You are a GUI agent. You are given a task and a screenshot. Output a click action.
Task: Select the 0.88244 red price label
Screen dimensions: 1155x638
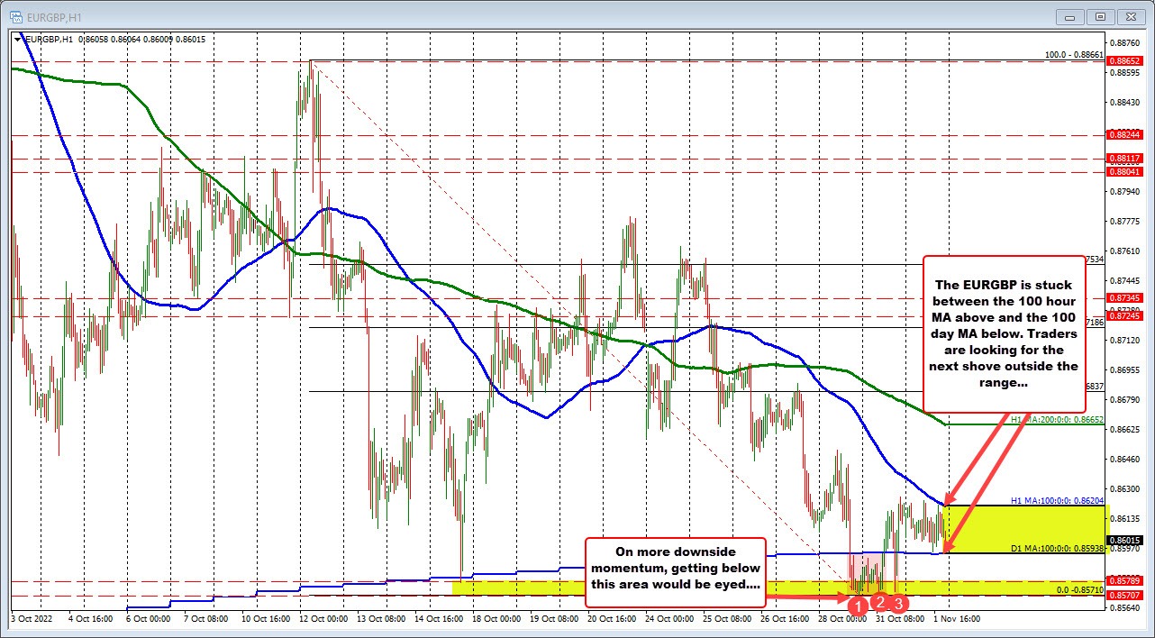pyautogui.click(x=1124, y=134)
